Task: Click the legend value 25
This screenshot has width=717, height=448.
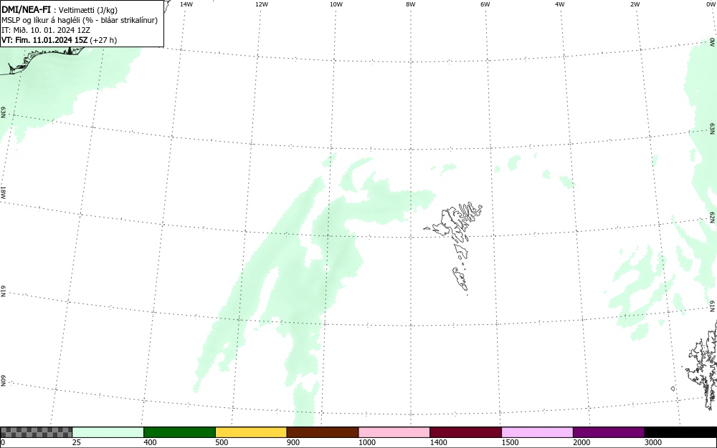Action: (x=77, y=442)
